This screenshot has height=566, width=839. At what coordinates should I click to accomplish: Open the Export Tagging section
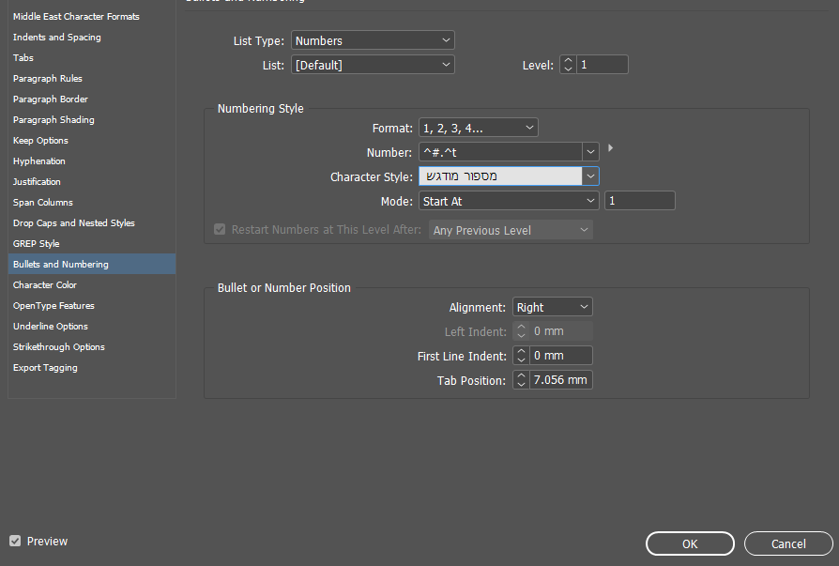tap(45, 368)
